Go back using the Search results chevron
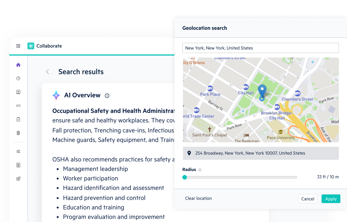The image size is (347, 222). coord(47,72)
